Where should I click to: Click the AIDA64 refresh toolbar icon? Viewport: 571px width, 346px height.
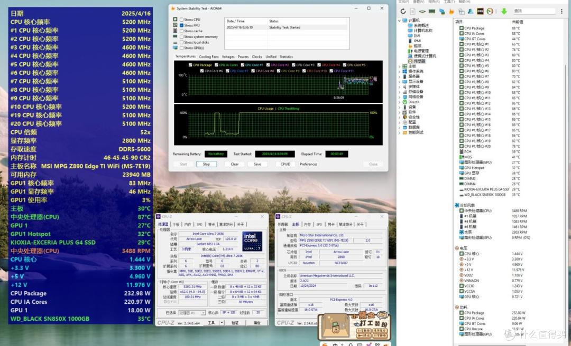(x=403, y=11)
